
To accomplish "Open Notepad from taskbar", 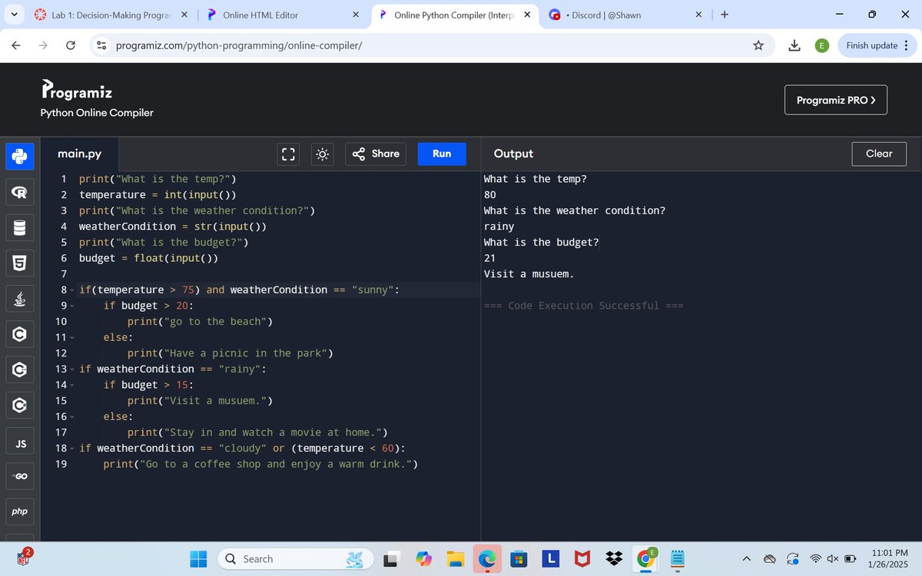I will pos(677,559).
